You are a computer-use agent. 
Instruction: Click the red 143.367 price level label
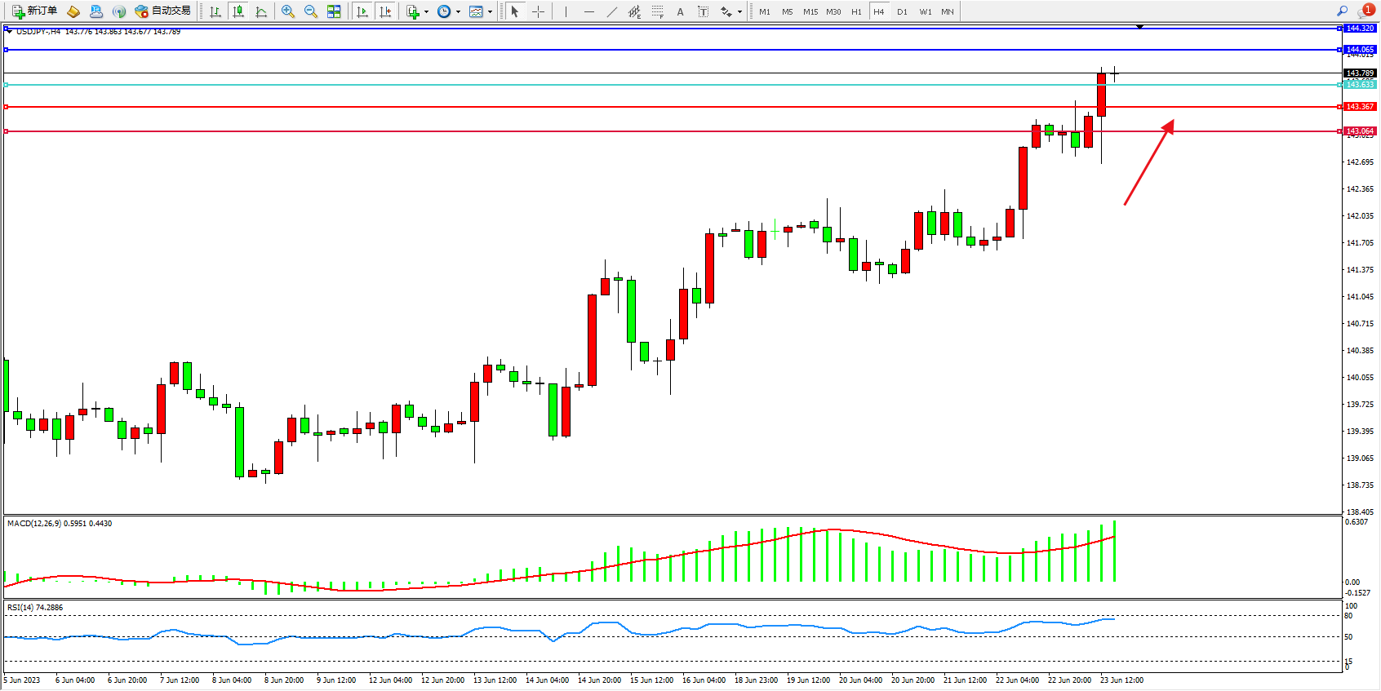click(1360, 107)
